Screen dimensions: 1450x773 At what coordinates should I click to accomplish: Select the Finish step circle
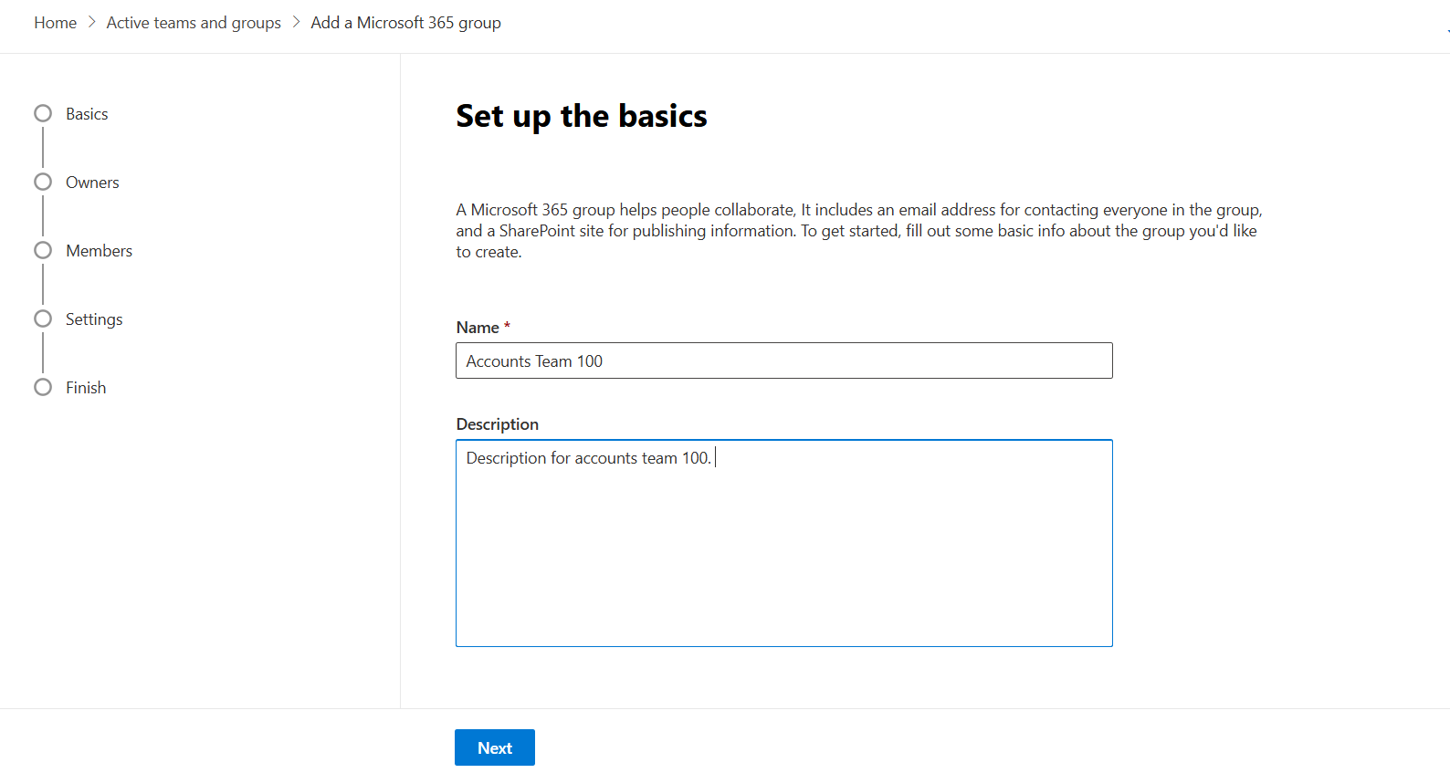tap(43, 388)
